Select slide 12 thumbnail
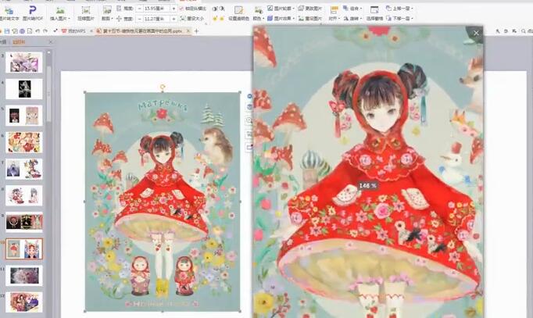533x318 pixels. click(x=23, y=302)
